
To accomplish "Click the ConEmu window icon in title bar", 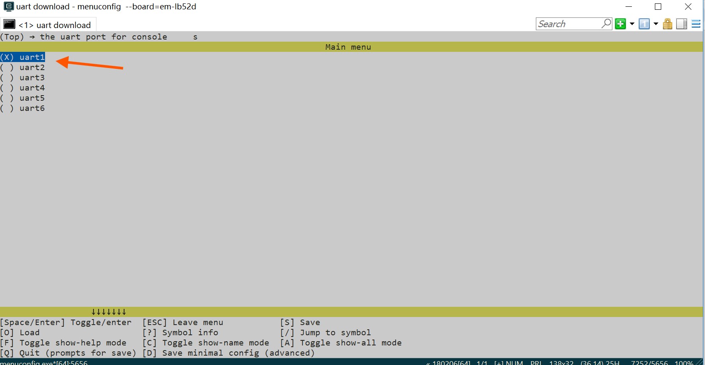I will pyautogui.click(x=8, y=6).
